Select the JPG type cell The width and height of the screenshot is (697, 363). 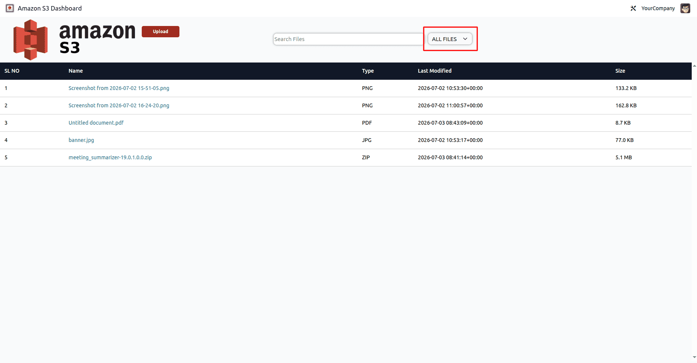pyautogui.click(x=367, y=140)
